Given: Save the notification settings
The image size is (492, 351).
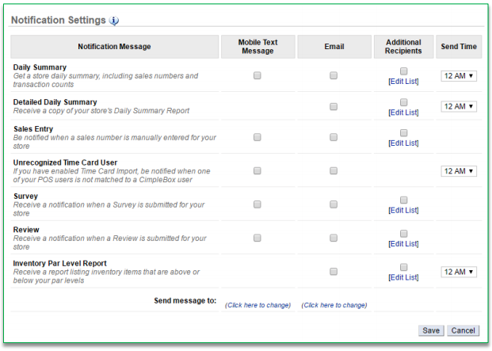Looking at the screenshot, I should (x=431, y=330).
